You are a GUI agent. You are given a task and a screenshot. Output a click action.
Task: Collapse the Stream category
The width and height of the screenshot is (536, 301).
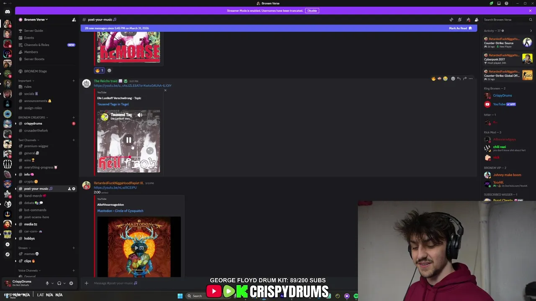pyautogui.click(x=23, y=248)
